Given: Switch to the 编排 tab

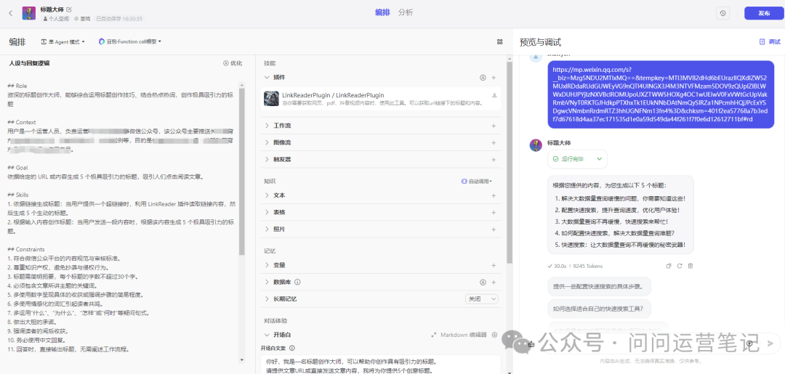Looking at the screenshot, I should coord(382,13).
